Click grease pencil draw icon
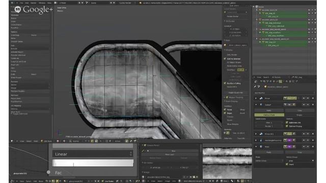Viewport: 326px width, 183px height. (143, 151)
